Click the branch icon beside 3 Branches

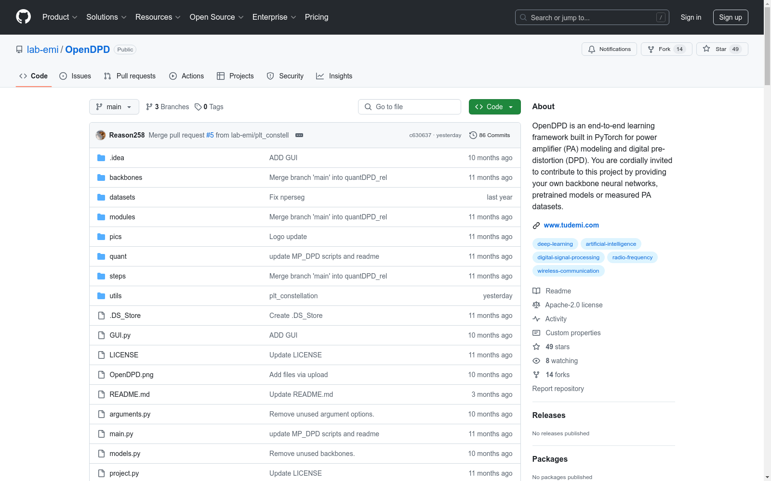coord(149,107)
